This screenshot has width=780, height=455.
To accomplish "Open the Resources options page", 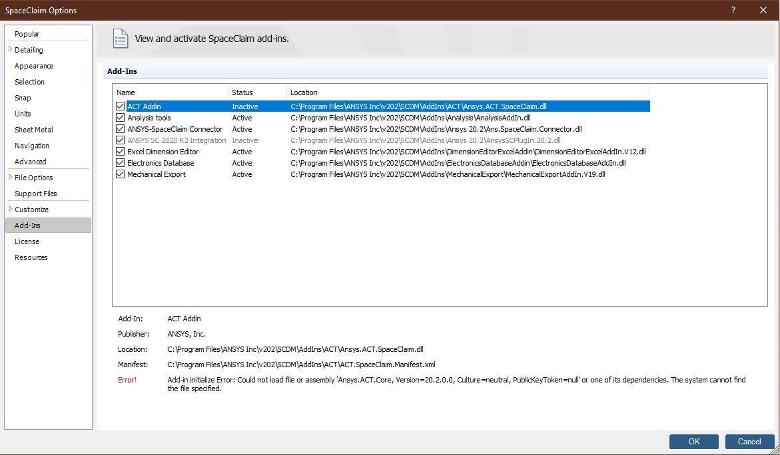I will 31,257.
